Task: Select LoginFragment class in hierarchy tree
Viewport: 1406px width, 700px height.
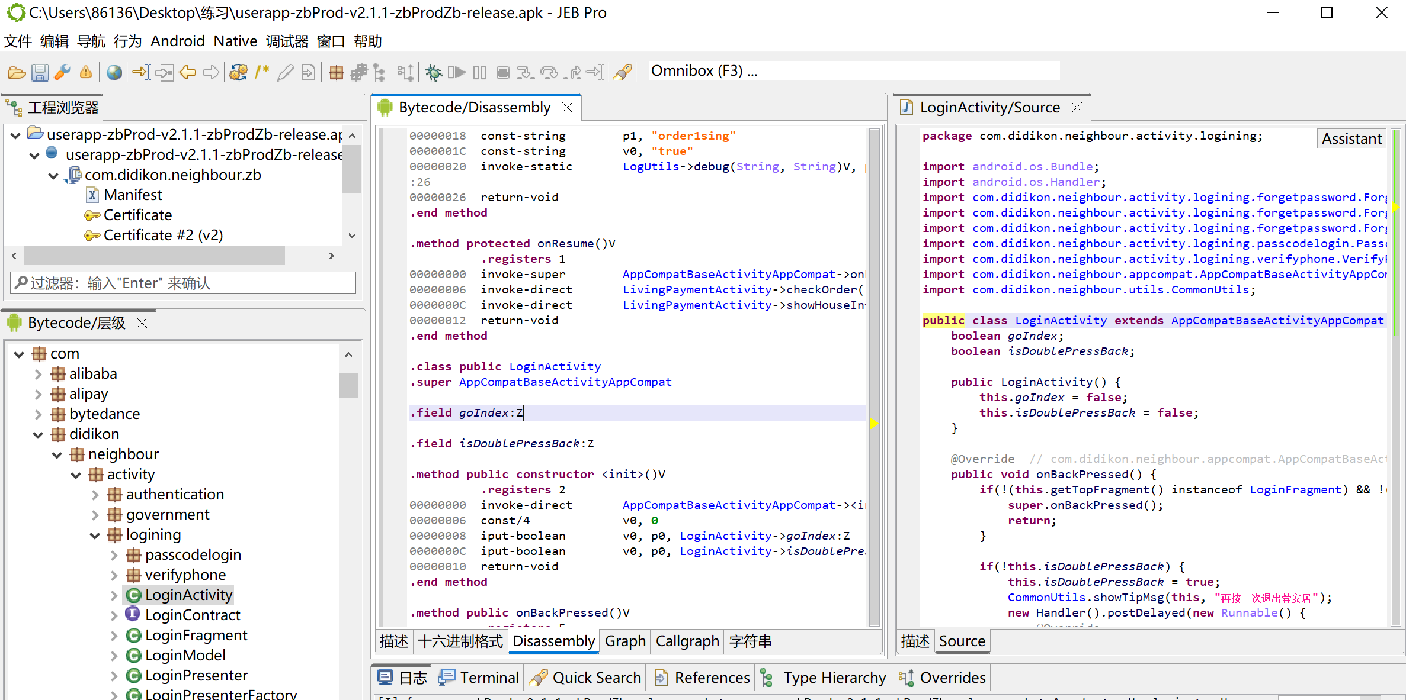Action: [196, 635]
